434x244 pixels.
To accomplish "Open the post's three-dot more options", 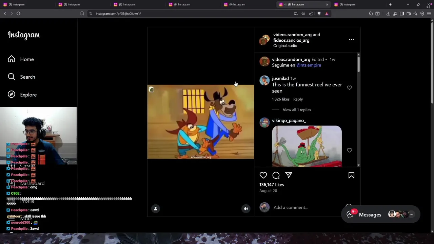I will (x=351, y=40).
